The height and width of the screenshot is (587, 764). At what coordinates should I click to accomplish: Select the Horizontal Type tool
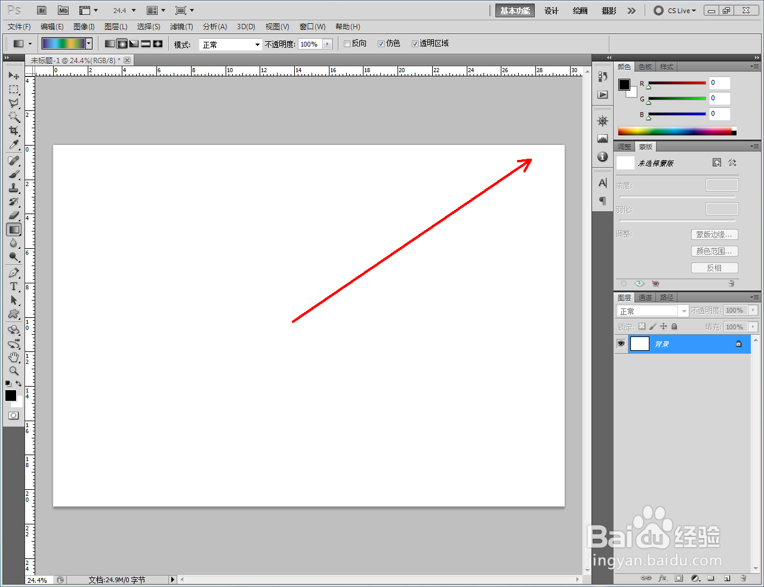[14, 286]
